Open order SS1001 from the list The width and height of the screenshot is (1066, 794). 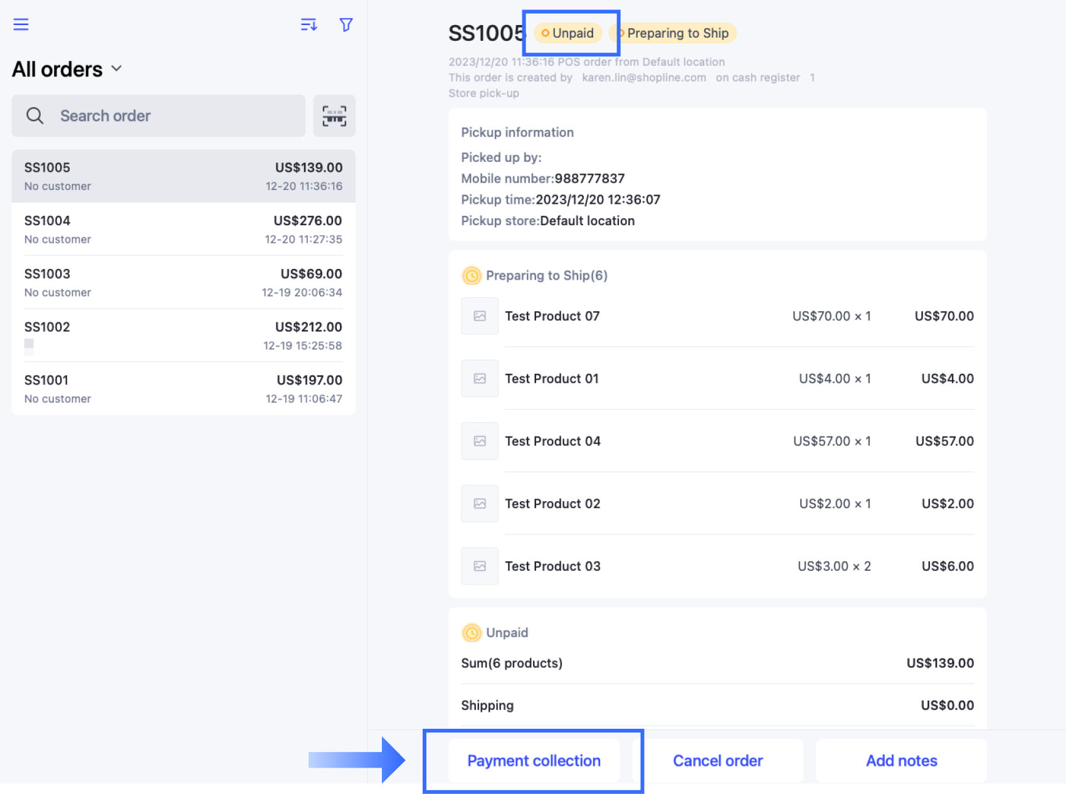click(x=184, y=389)
